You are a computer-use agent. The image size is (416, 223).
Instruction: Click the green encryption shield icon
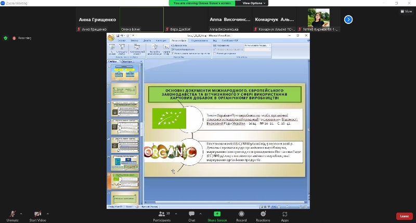point(6,38)
